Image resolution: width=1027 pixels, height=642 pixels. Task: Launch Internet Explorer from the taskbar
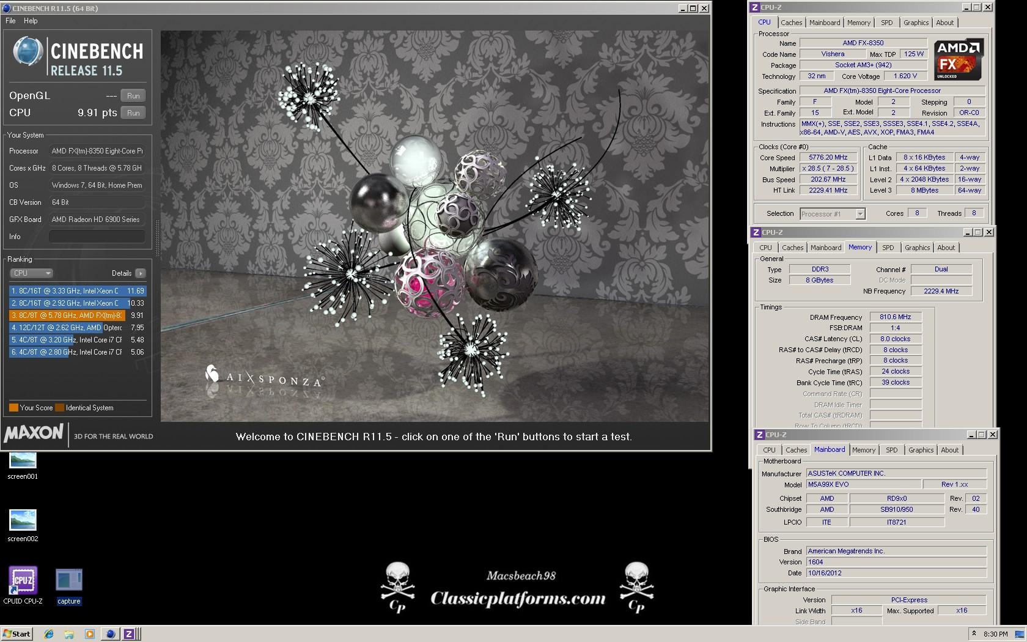coord(50,634)
